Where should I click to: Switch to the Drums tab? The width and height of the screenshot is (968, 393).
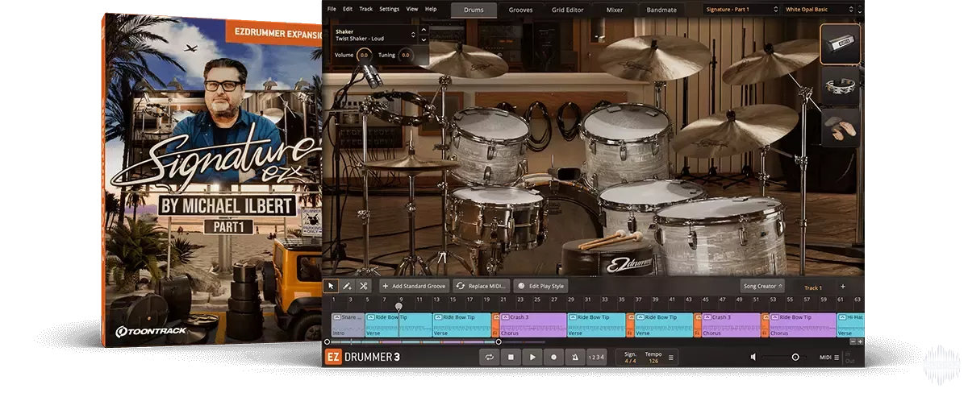(474, 10)
